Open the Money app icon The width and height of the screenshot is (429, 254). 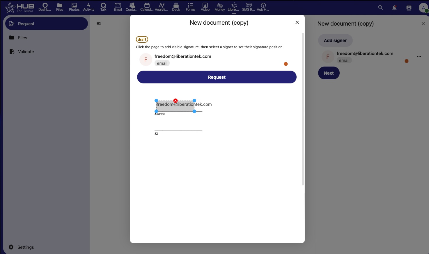219,7
